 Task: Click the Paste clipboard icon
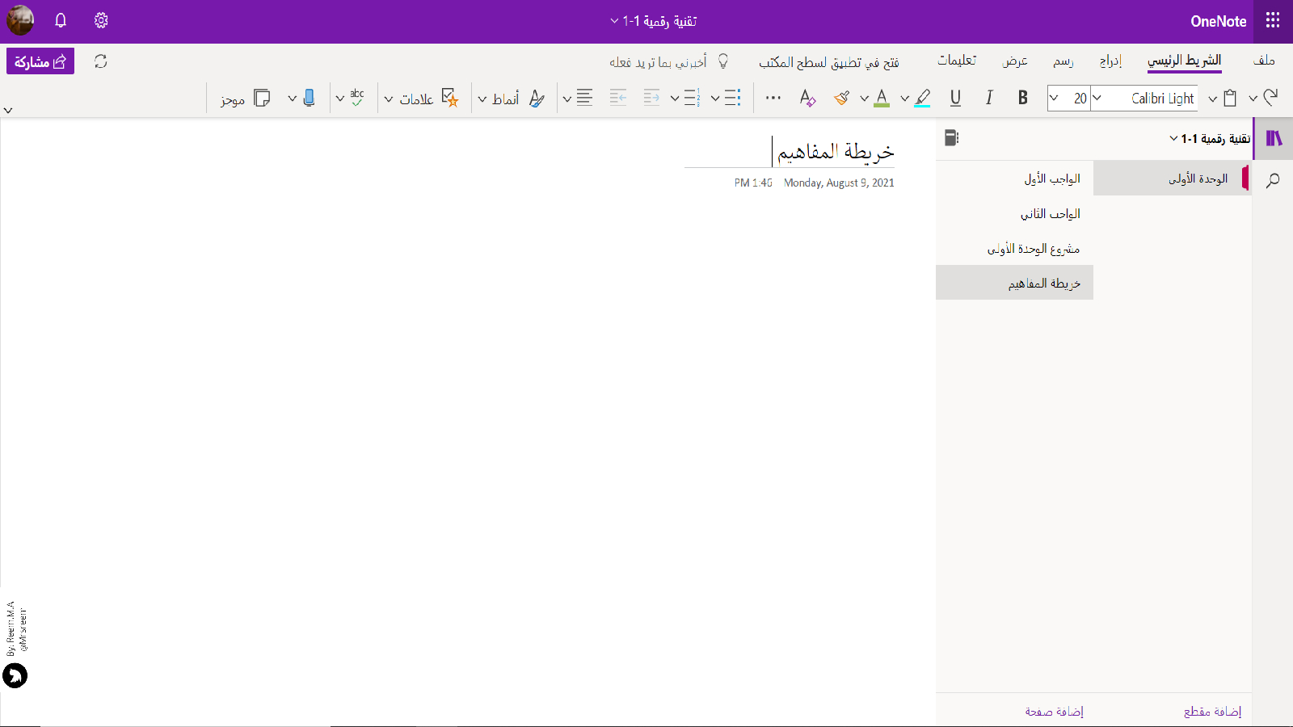pyautogui.click(x=1230, y=98)
